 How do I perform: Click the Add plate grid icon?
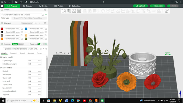point(69,11)
